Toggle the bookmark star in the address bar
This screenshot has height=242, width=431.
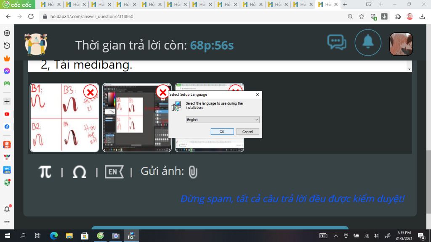360,16
